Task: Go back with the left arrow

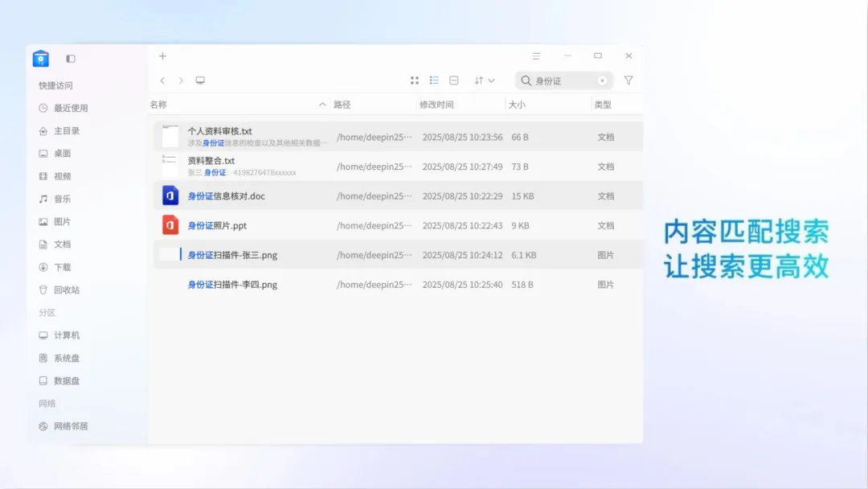Action: (162, 80)
